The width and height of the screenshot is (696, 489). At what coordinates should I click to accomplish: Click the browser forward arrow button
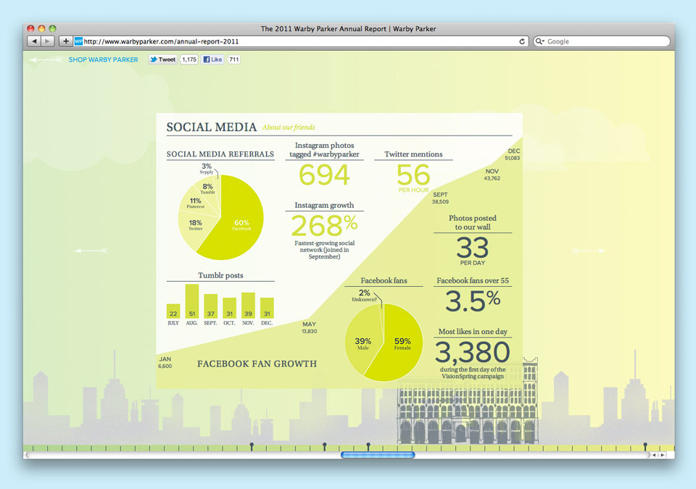pyautogui.click(x=48, y=41)
